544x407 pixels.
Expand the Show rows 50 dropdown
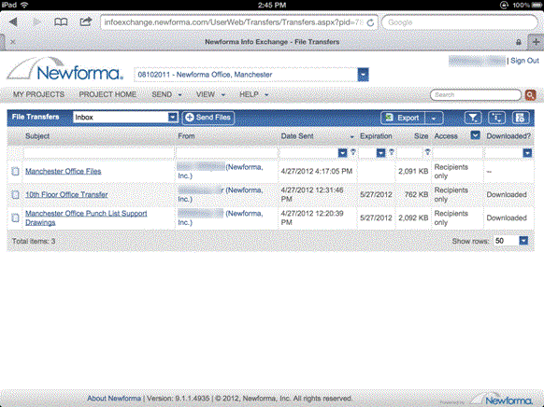(x=523, y=241)
